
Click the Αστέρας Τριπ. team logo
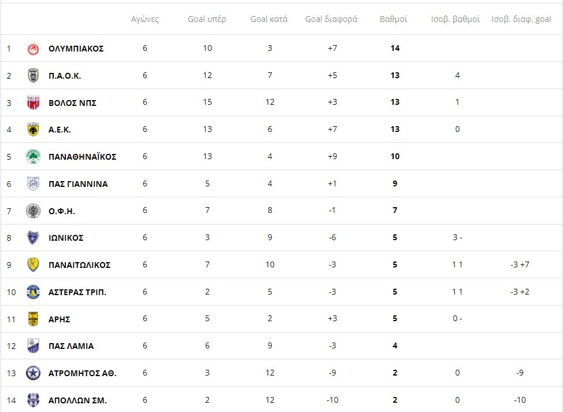[x=33, y=292]
